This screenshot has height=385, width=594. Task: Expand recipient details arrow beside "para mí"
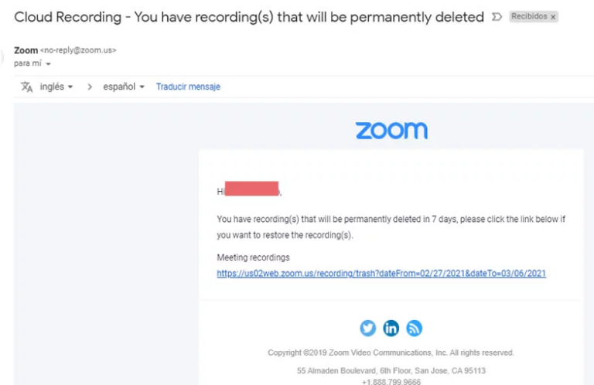tap(48, 63)
